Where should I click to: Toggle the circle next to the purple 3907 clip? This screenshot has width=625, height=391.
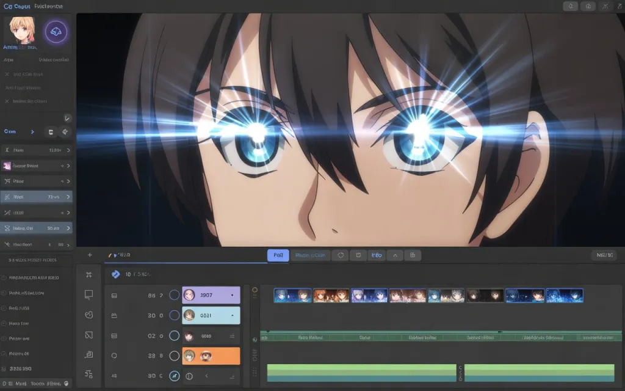pos(174,295)
